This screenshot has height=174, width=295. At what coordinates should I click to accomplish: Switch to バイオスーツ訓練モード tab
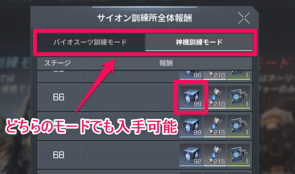click(x=91, y=42)
